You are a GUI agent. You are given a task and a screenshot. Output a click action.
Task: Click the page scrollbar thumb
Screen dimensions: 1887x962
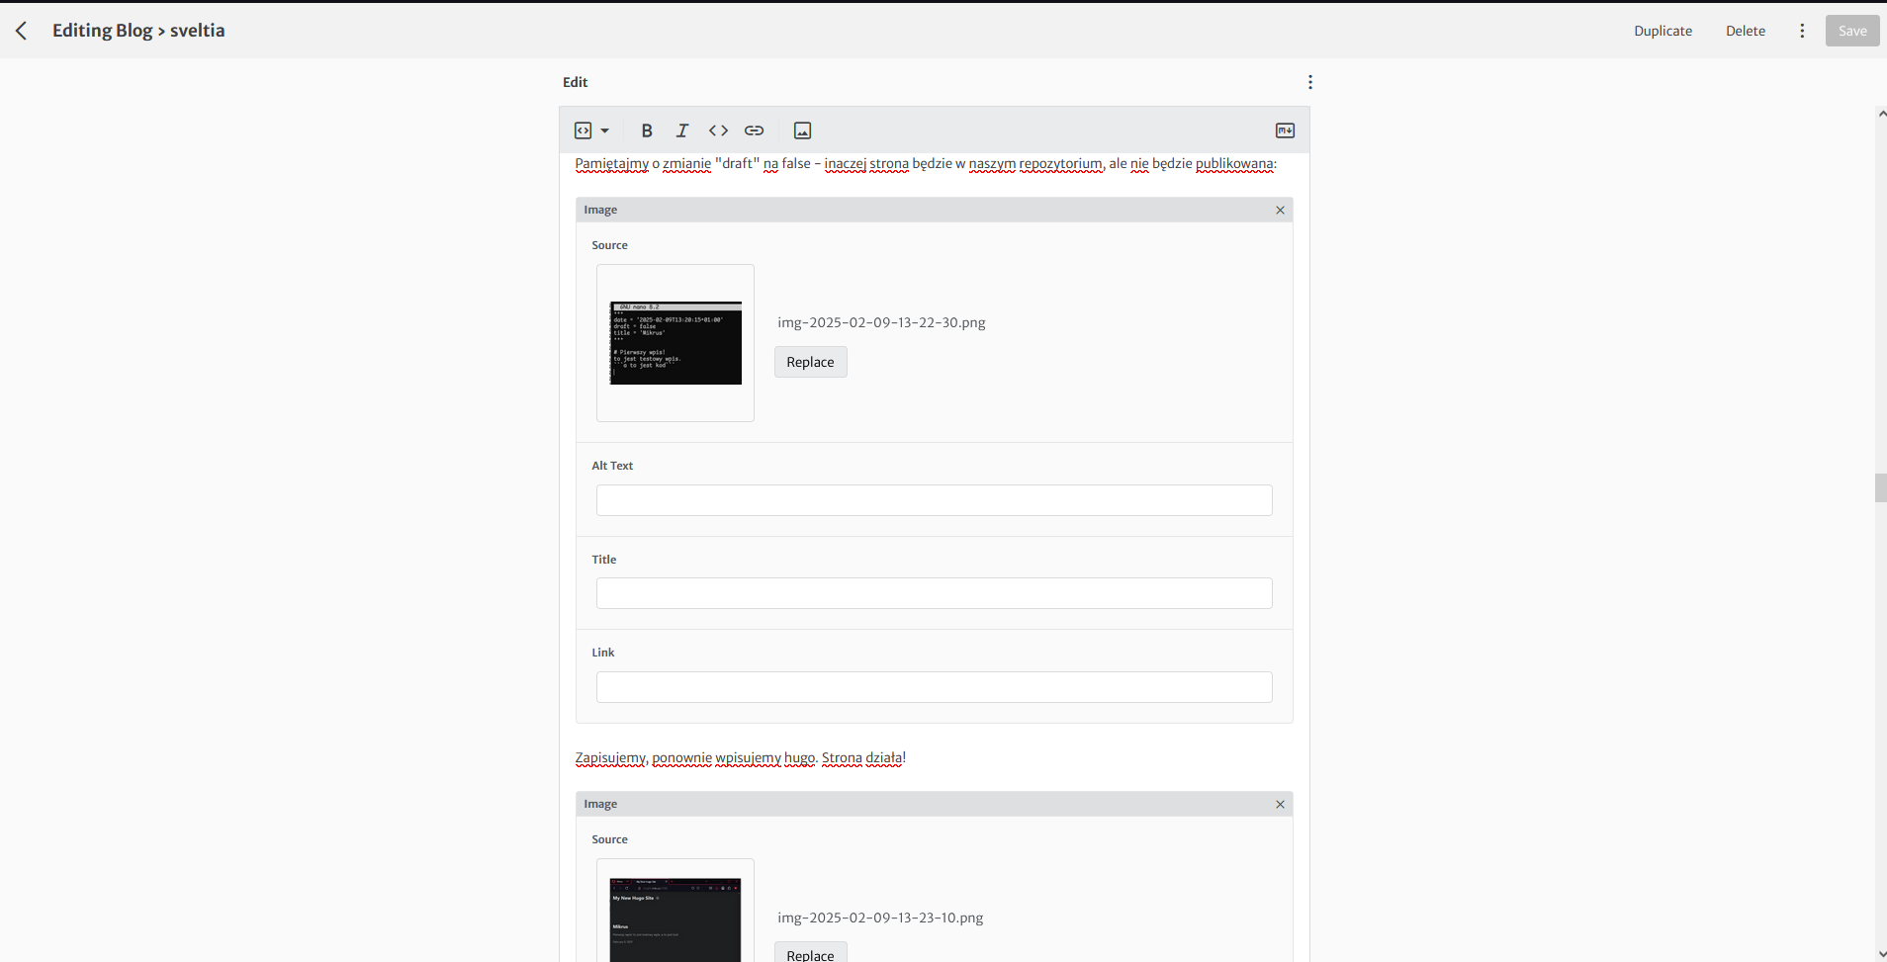(1880, 488)
